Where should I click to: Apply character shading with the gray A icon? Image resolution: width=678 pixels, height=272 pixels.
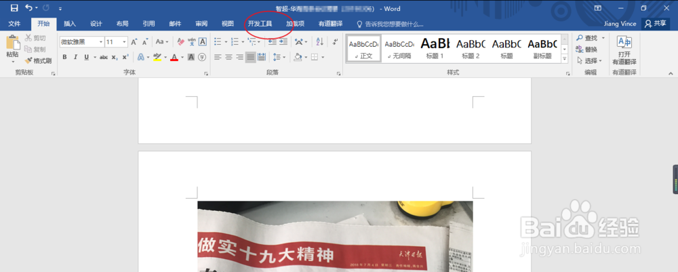(x=191, y=57)
